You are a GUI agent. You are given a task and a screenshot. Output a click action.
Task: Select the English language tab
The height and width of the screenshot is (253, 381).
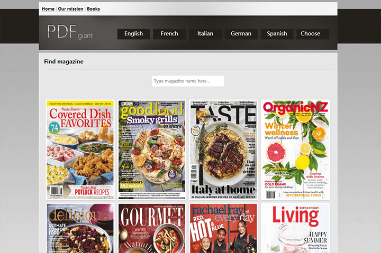click(x=133, y=34)
